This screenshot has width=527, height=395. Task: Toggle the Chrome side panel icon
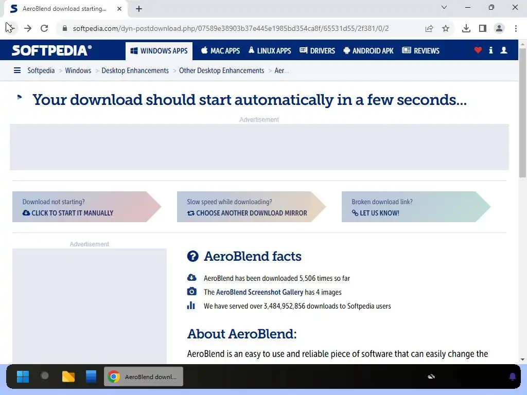(x=483, y=29)
